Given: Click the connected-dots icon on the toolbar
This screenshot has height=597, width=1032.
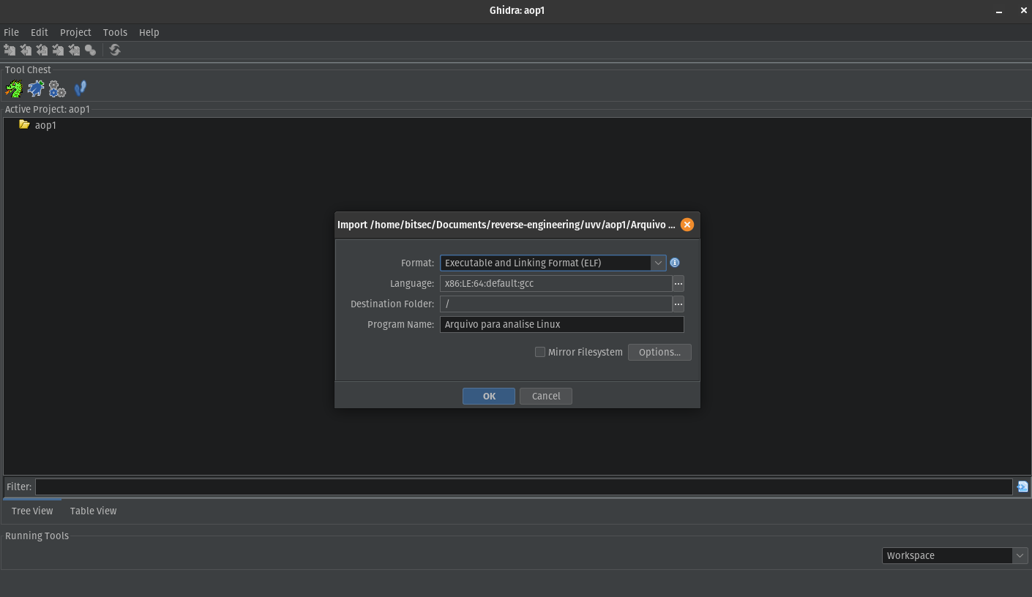Looking at the screenshot, I should point(90,50).
